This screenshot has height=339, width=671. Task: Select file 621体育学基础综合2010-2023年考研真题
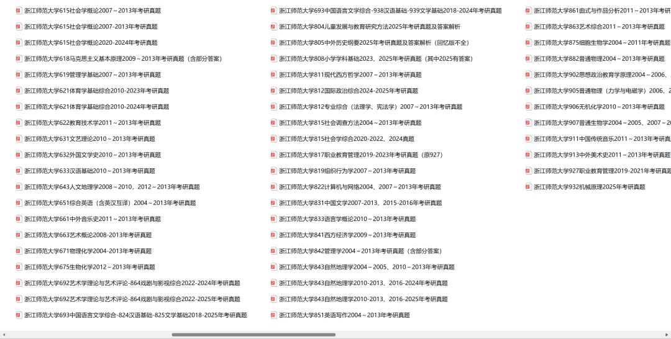click(x=93, y=91)
